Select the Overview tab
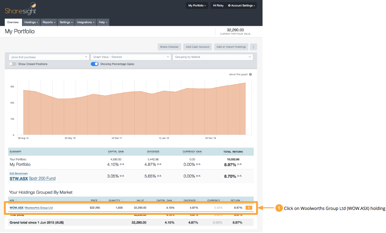This screenshot has width=386, height=233. click(x=13, y=22)
